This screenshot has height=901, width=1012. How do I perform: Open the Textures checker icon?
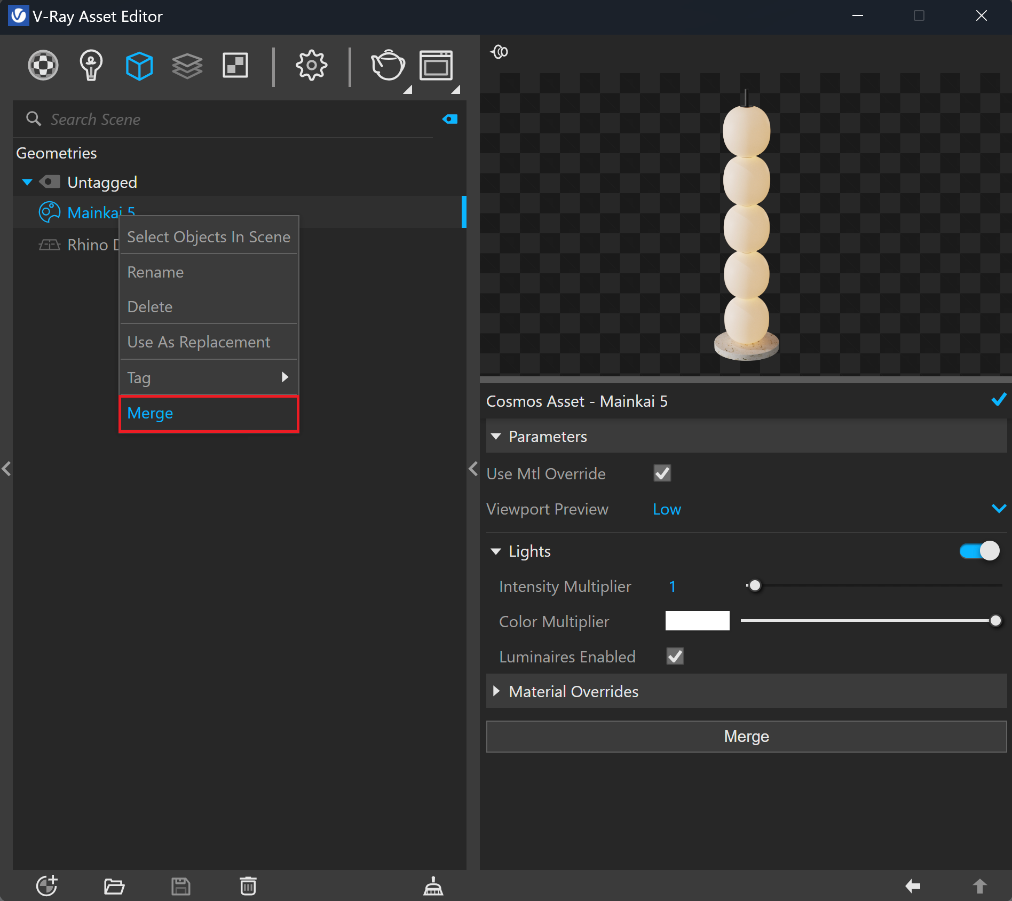pos(235,66)
